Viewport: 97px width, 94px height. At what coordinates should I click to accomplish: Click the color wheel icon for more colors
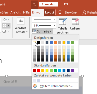pos(35,86)
